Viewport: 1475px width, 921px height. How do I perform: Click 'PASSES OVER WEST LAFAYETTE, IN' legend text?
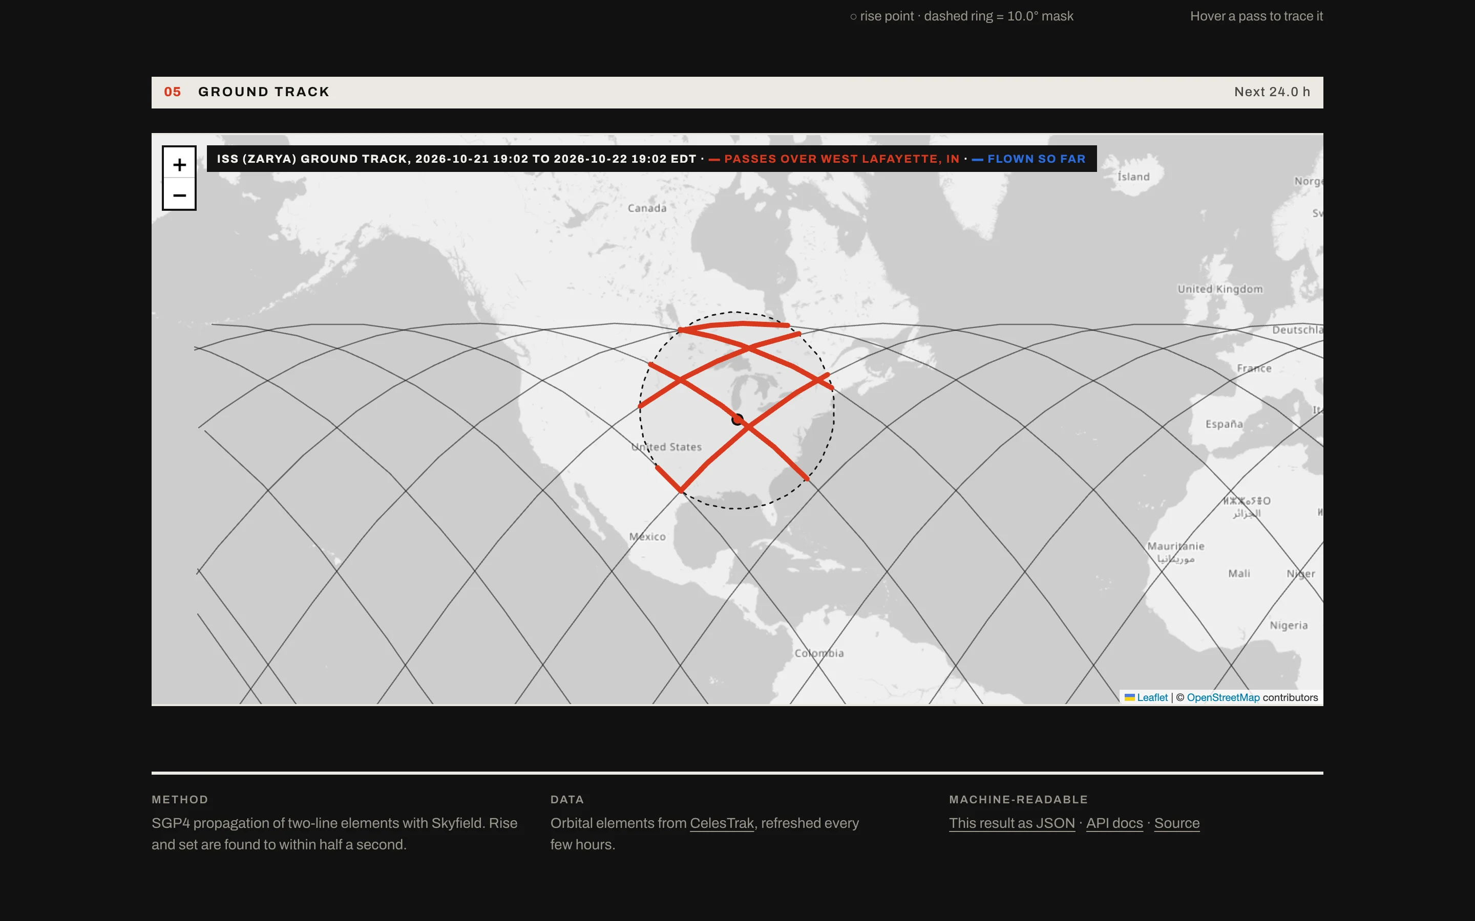pos(842,159)
